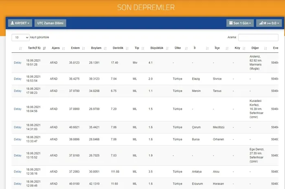Select depth value 111.88

tap(115, 172)
